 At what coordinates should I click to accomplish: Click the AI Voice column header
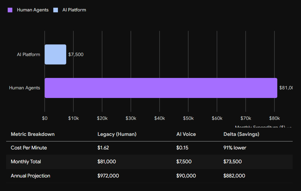tap(186, 134)
